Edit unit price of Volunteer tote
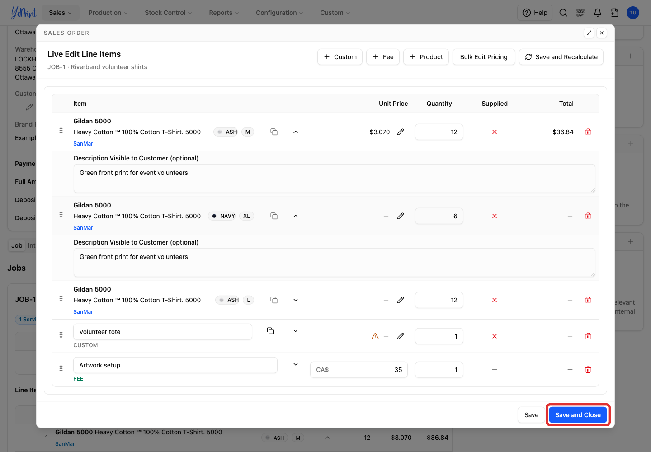The height and width of the screenshot is (452, 651). point(401,336)
